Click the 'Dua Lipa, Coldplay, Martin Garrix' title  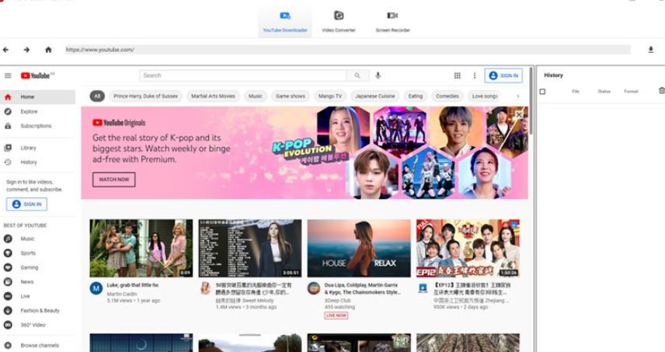[x=363, y=289]
